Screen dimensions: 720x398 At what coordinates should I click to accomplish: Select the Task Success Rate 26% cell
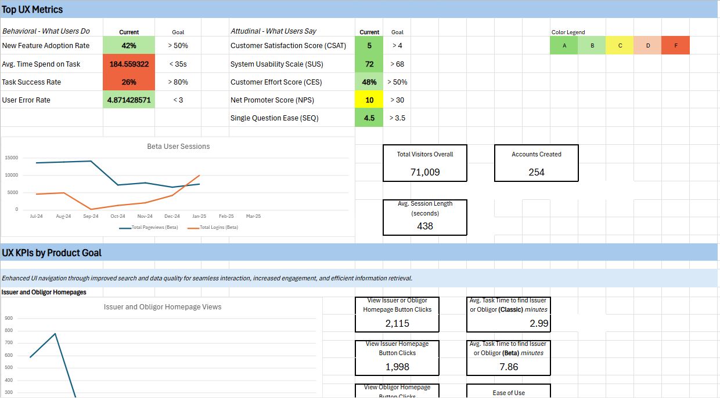coord(129,82)
